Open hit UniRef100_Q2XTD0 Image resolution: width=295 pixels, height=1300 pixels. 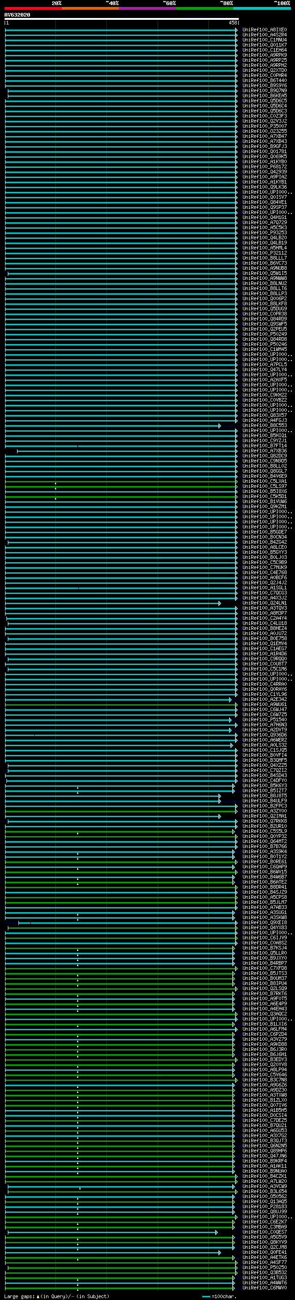265,70
